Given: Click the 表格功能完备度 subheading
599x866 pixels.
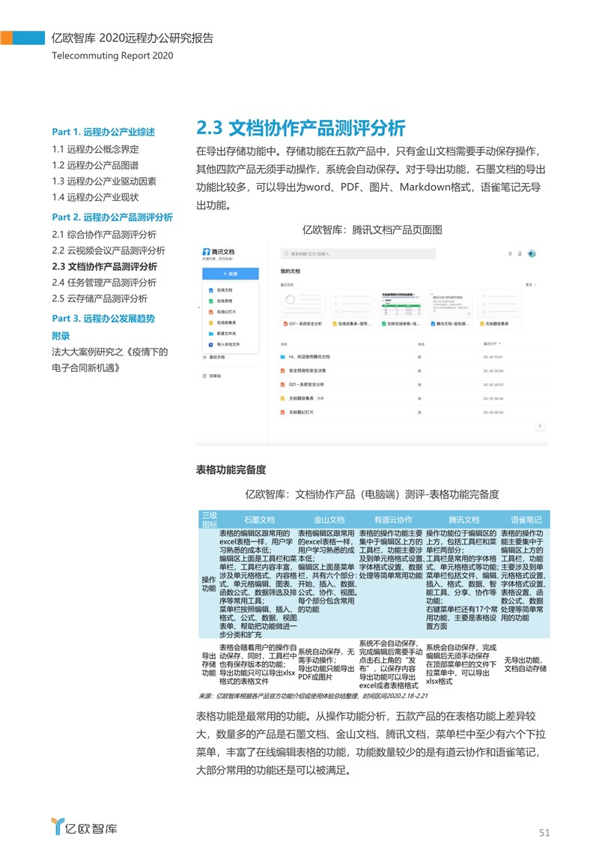Looking at the screenshot, I should (231, 470).
